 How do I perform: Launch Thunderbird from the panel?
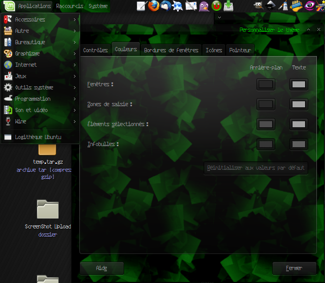166,6
